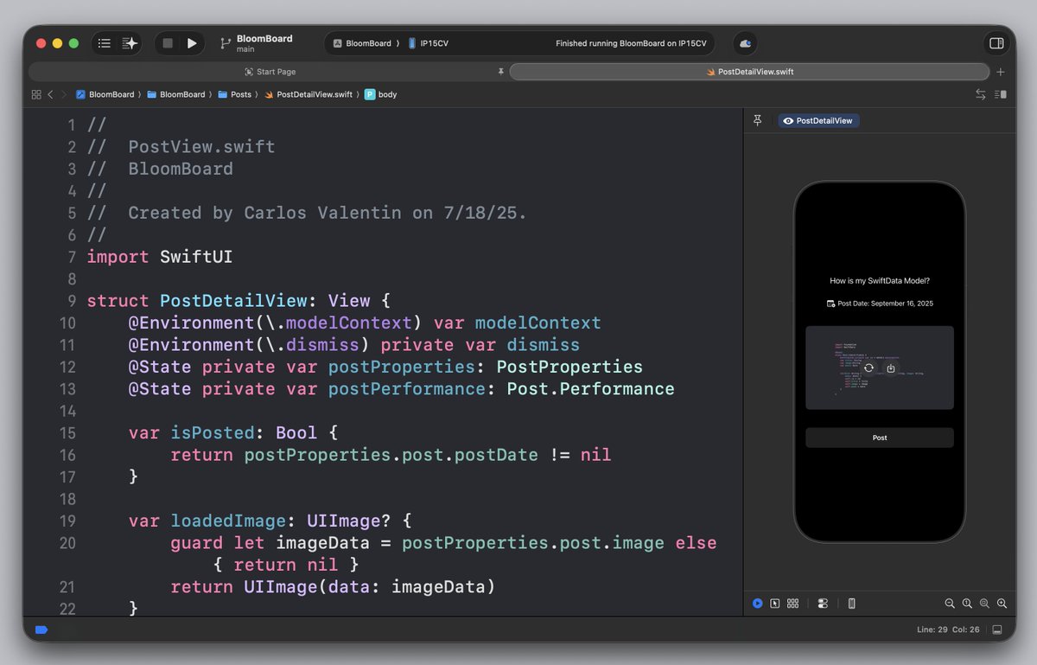This screenshot has width=1037, height=665.
Task: Click the Line: 29 Col: 26 indicator
Action: [x=948, y=630]
